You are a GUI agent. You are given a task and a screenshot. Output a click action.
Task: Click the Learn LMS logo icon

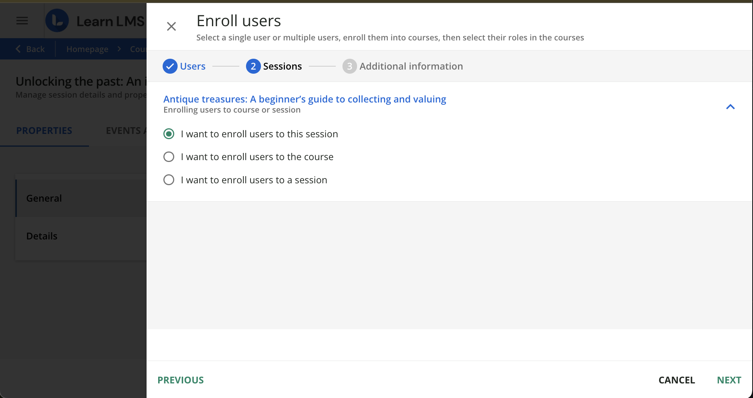(x=57, y=21)
